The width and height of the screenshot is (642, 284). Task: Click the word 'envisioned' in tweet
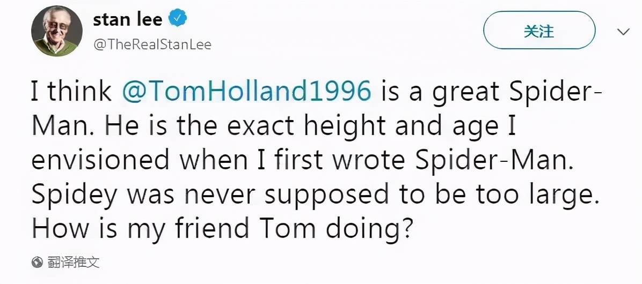100,159
